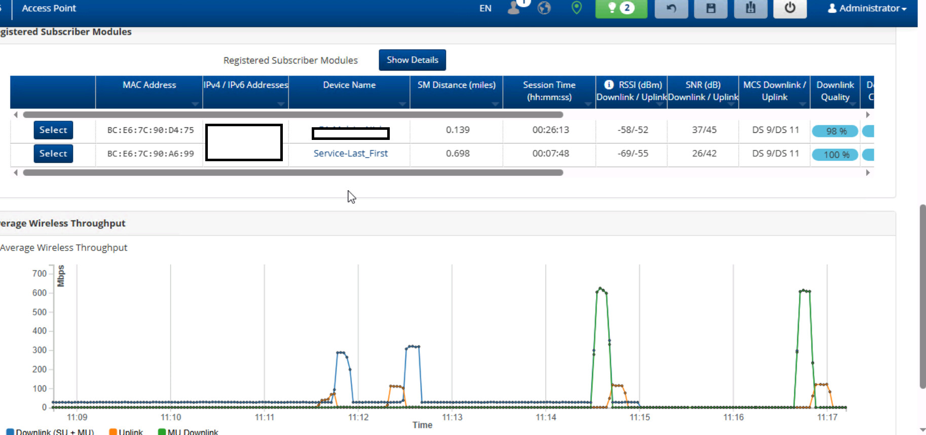This screenshot has height=435, width=926.
Task: Click the reboot power icon button
Action: coord(790,8)
